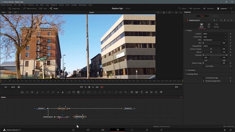Viewport: 235px width, 132px height.
Task: Add a Color Corrector node from the toolbar
Action: 43,92
